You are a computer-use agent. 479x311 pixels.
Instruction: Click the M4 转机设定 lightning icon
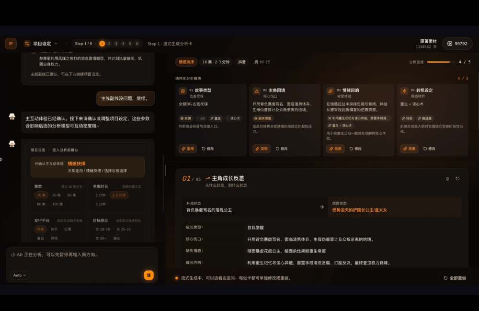pyautogui.click(x=404, y=91)
